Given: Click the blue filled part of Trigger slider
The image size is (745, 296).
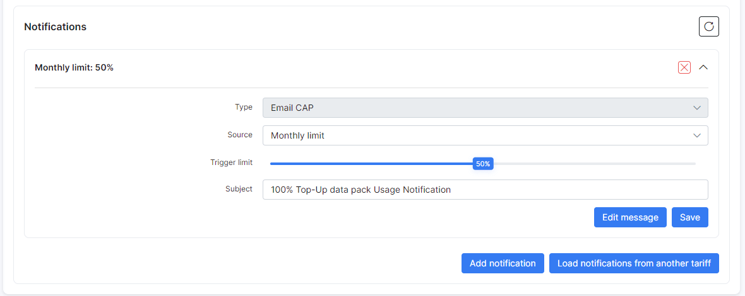Looking at the screenshot, I should pyautogui.click(x=371, y=163).
